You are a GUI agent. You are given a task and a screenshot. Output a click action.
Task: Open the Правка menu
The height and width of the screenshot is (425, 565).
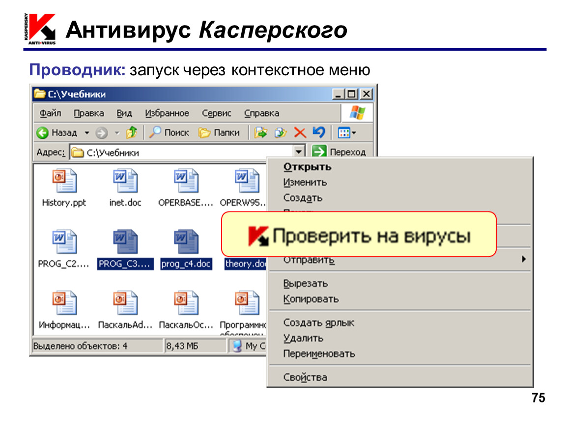(x=89, y=113)
